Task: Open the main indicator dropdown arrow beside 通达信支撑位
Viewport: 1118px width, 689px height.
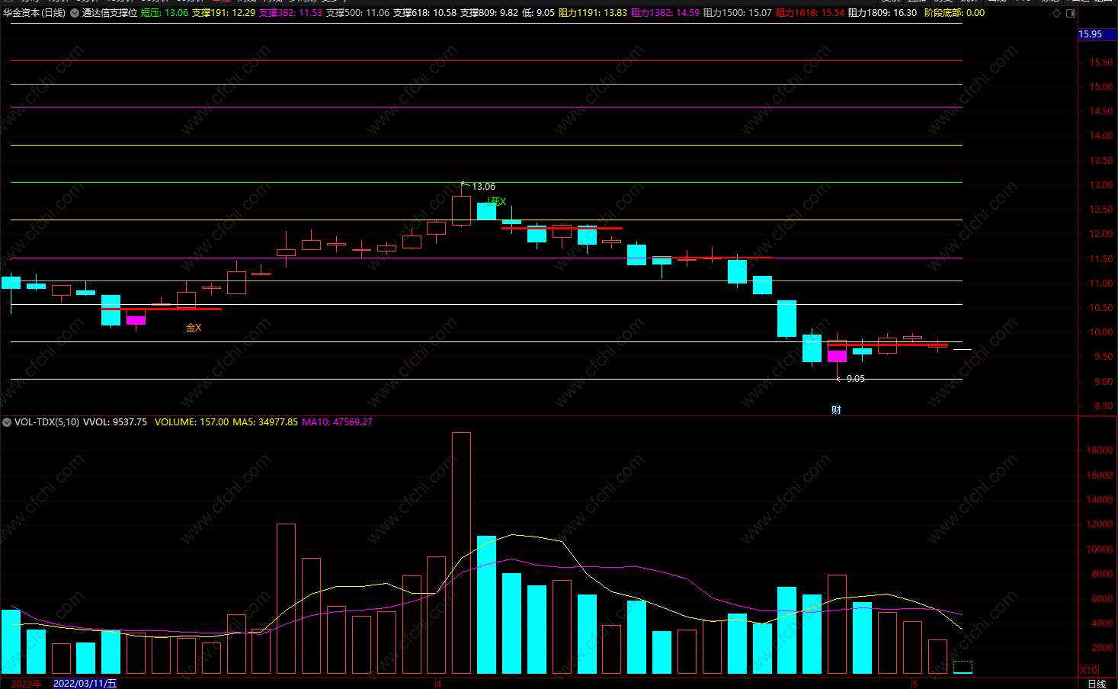Action: (74, 13)
